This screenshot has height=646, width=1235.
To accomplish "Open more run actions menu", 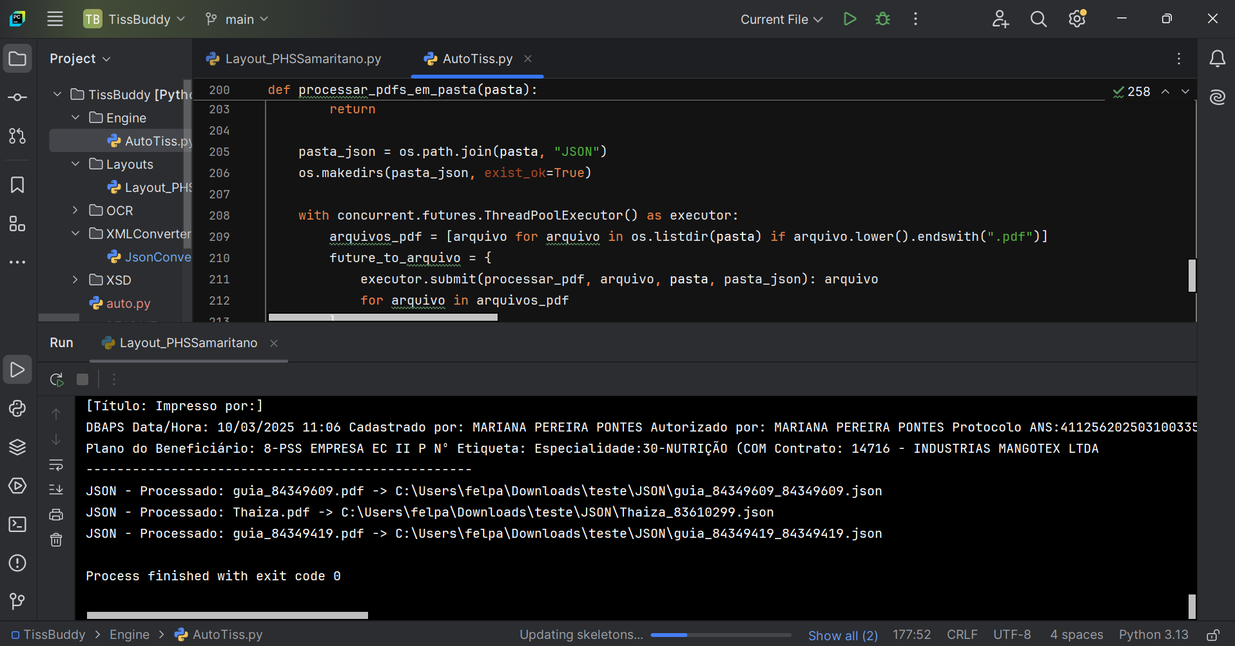I will 915,19.
